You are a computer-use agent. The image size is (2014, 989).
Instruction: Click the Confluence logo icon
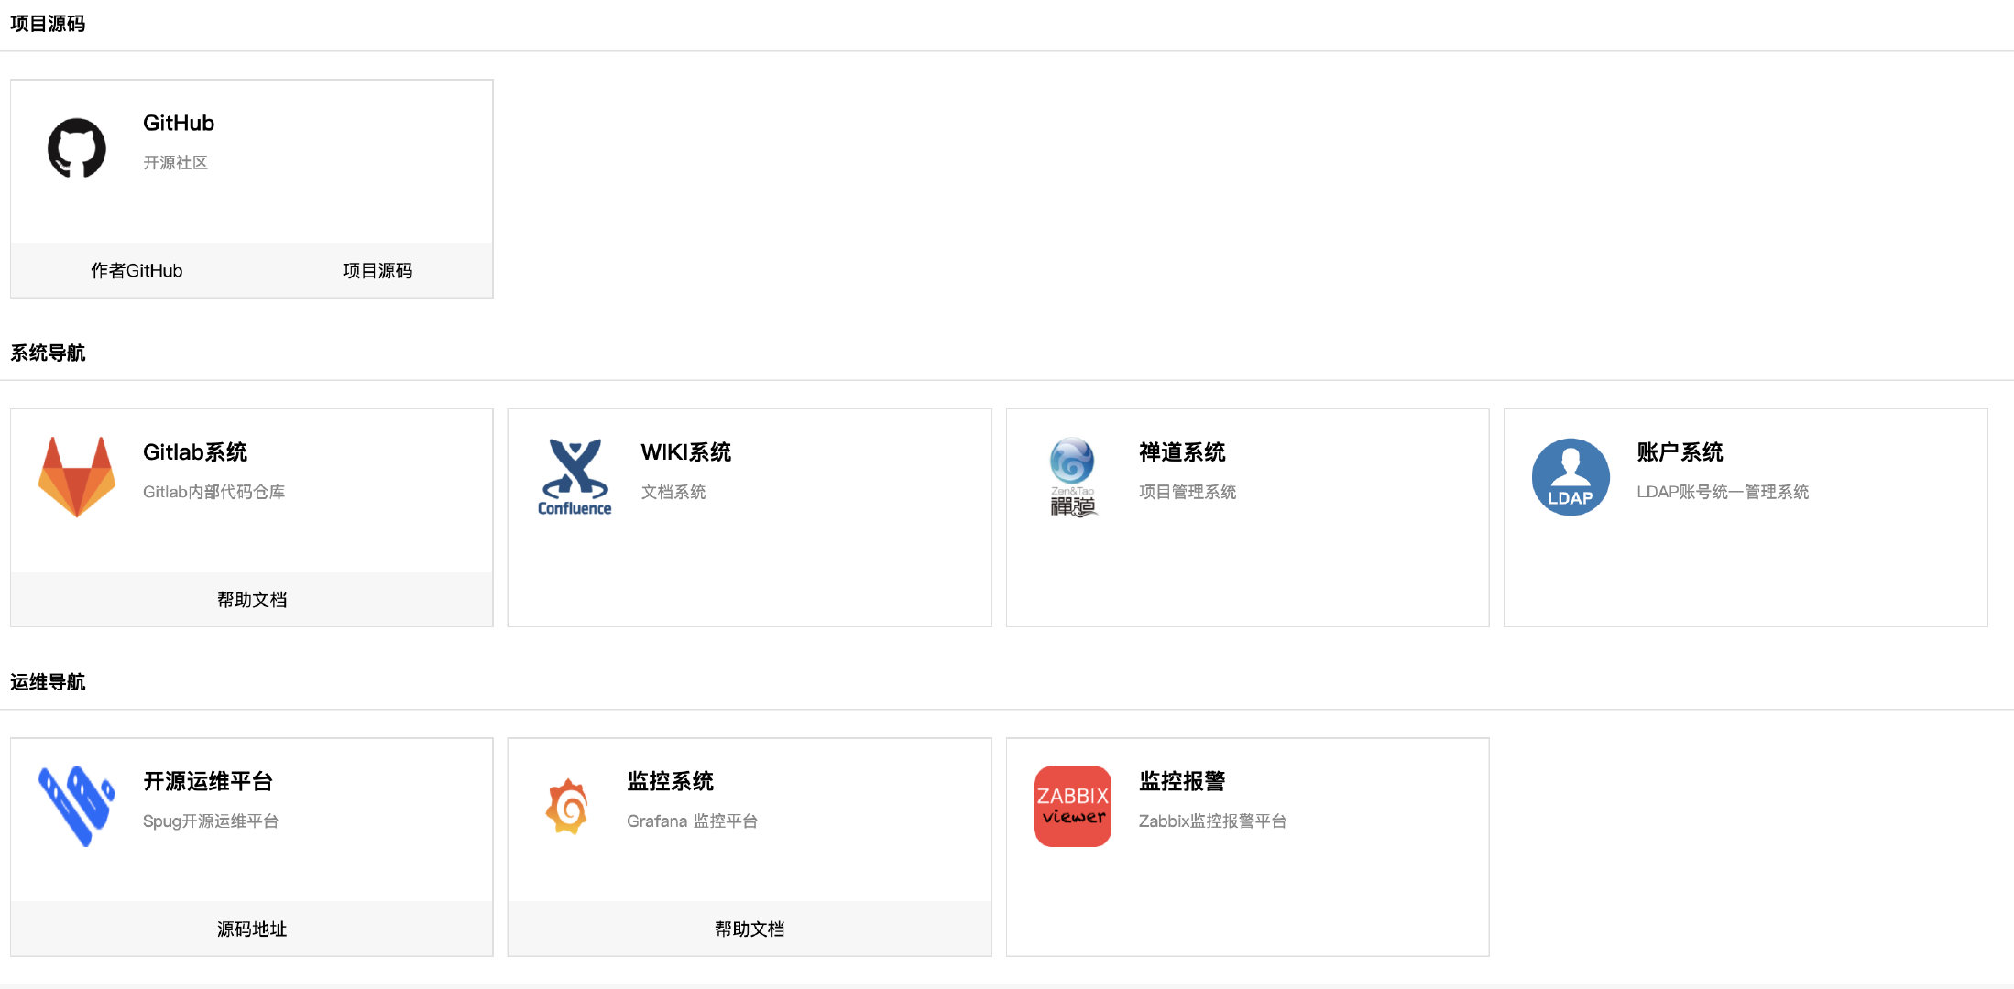point(575,476)
